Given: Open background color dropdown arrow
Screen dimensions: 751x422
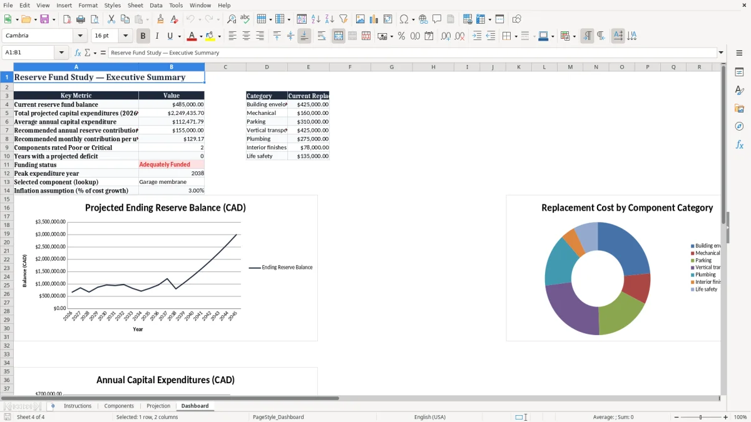Looking at the screenshot, I should pyautogui.click(x=219, y=36).
